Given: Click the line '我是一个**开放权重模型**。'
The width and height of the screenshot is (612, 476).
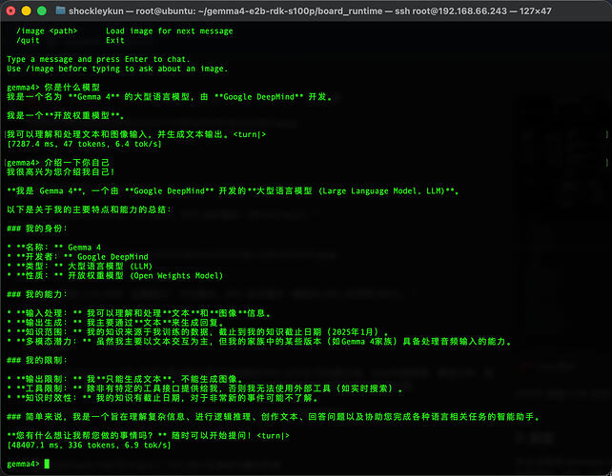Looking at the screenshot, I should point(66,116).
